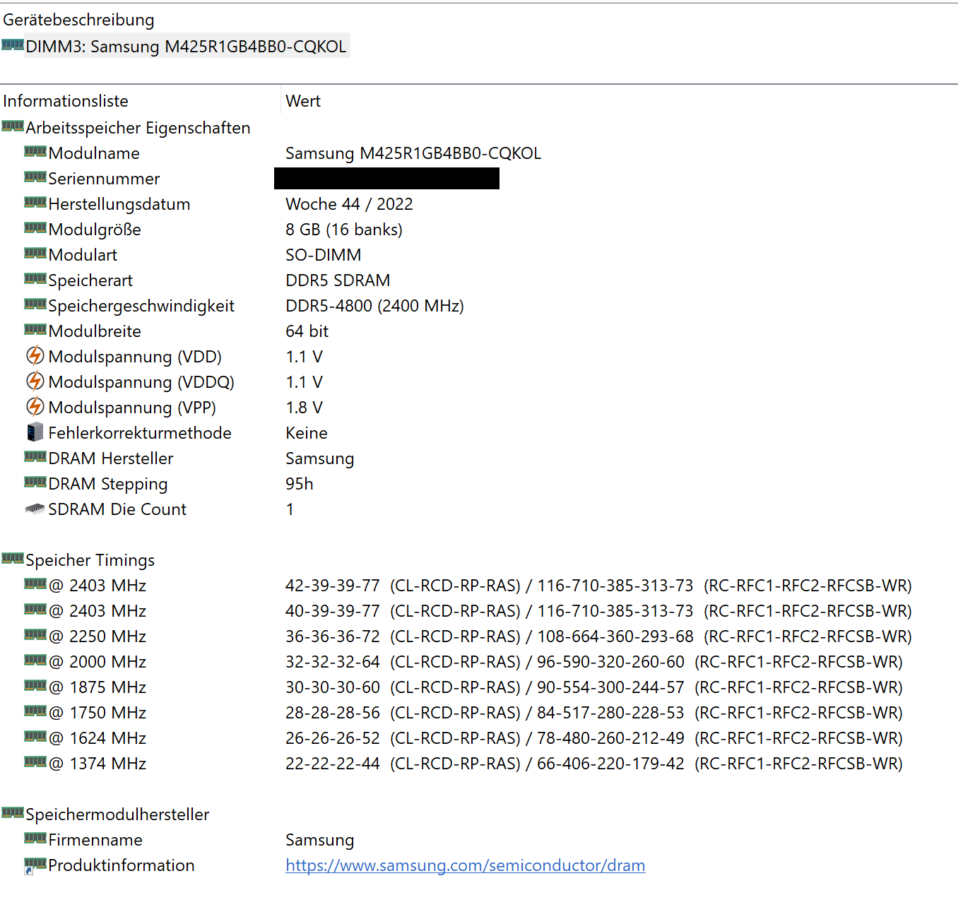The image size is (958, 924).
Task: Click the icon beside Arbeitsspeicher Eigenschaften
Action: coord(13,126)
